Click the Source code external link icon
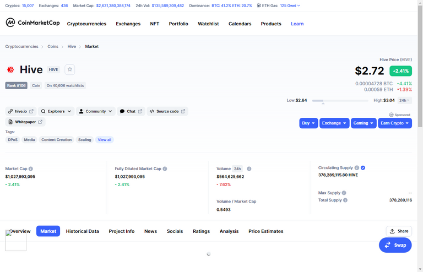Screen dimensions: 423x272 (x=183, y=111)
